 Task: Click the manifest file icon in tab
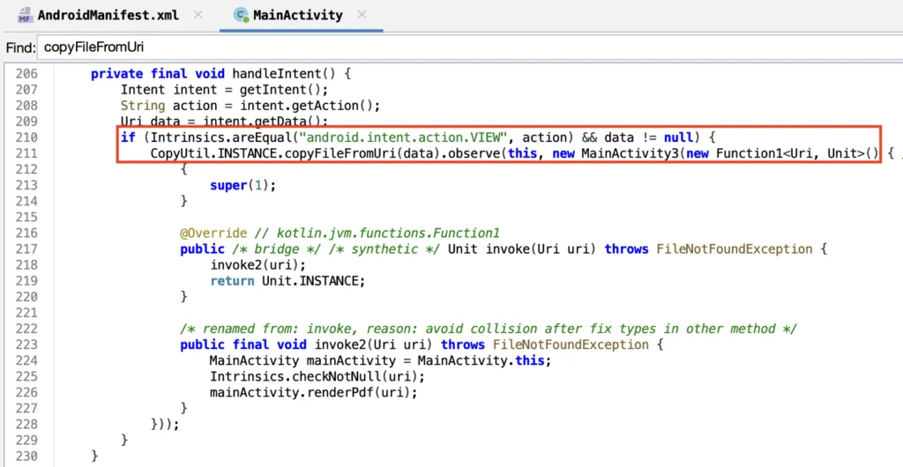click(x=26, y=16)
